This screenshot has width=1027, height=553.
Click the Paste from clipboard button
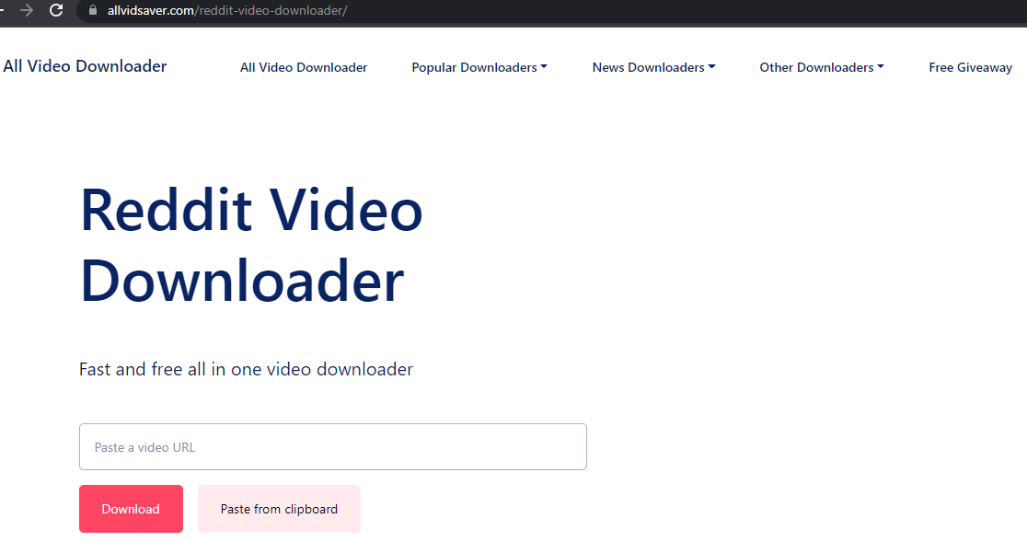(x=279, y=509)
